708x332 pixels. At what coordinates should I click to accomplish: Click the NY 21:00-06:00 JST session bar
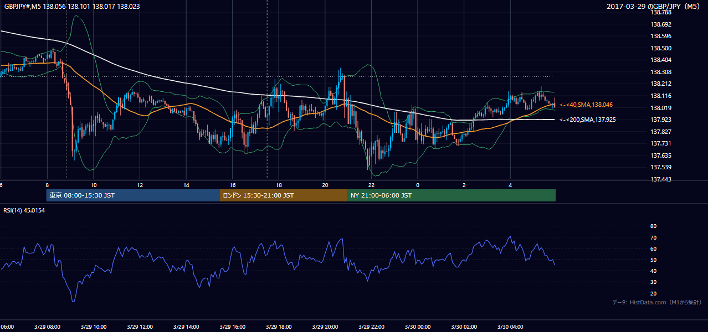pyautogui.click(x=452, y=195)
